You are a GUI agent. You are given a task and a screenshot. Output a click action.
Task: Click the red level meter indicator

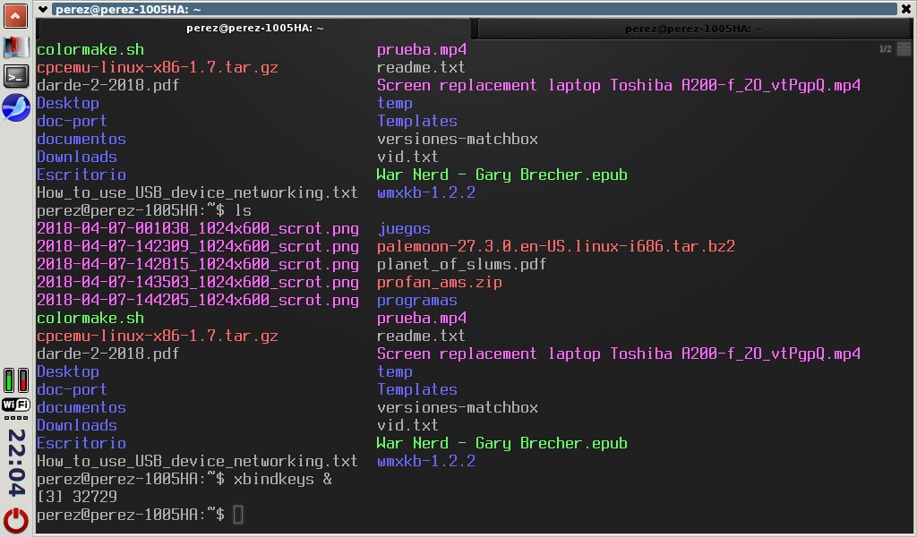pyautogui.click(x=23, y=380)
